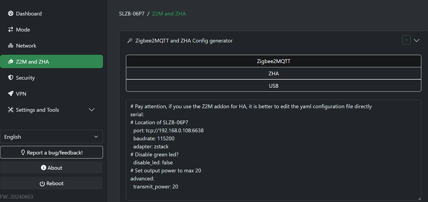This screenshot has width=428, height=202.
Task: Expand the Settings and Tools submenu chevron
Action: pyautogui.click(x=91, y=110)
